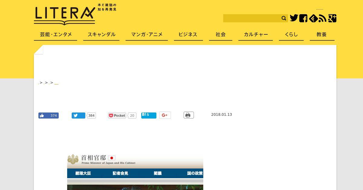Image resolution: width=363 pixels, height=190 pixels.
Task: Open the Facebook icon in header
Action: coord(303,18)
